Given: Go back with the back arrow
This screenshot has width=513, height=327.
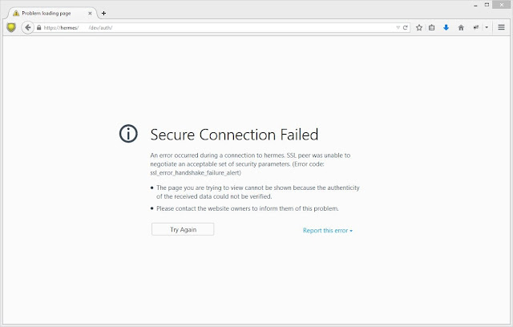Looking at the screenshot, I should (x=27, y=26).
